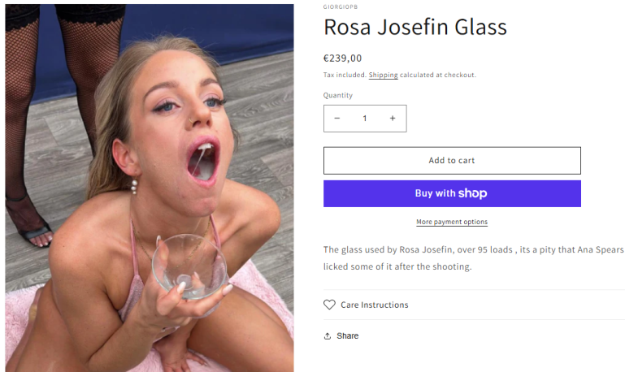Click the heart icon beside Care Instructions
The width and height of the screenshot is (625, 372).
tap(329, 305)
